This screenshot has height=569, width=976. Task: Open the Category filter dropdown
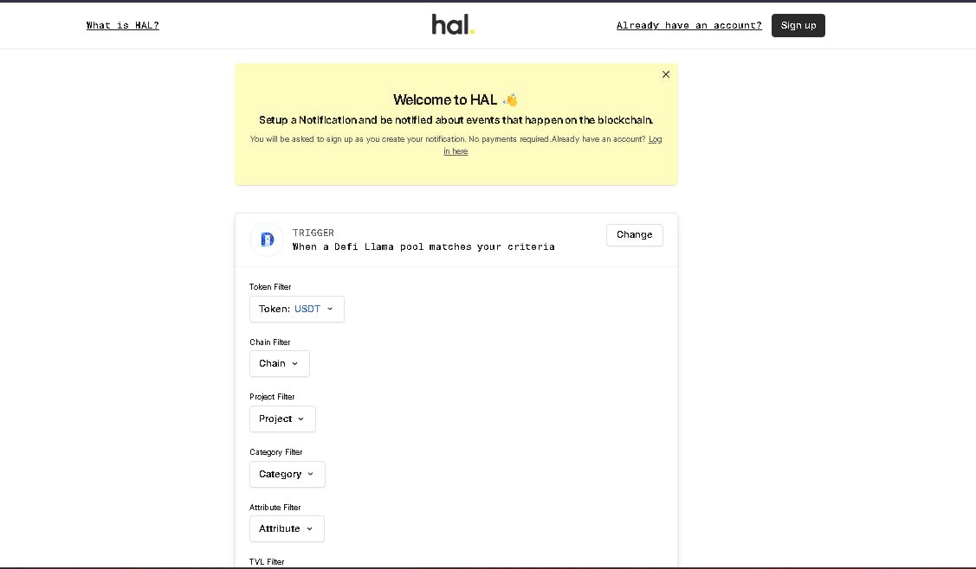pyautogui.click(x=287, y=475)
